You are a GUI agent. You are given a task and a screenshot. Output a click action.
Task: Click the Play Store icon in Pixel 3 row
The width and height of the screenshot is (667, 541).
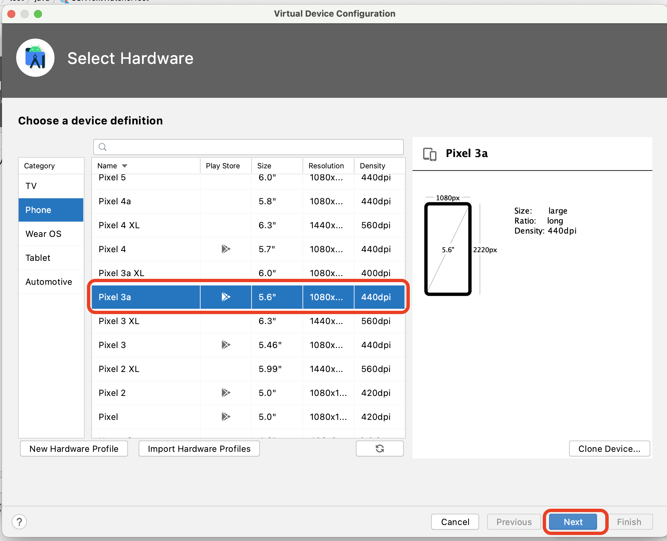click(226, 345)
